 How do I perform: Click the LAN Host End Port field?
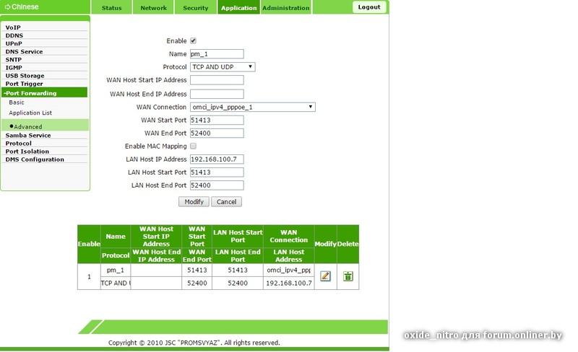tap(217, 185)
